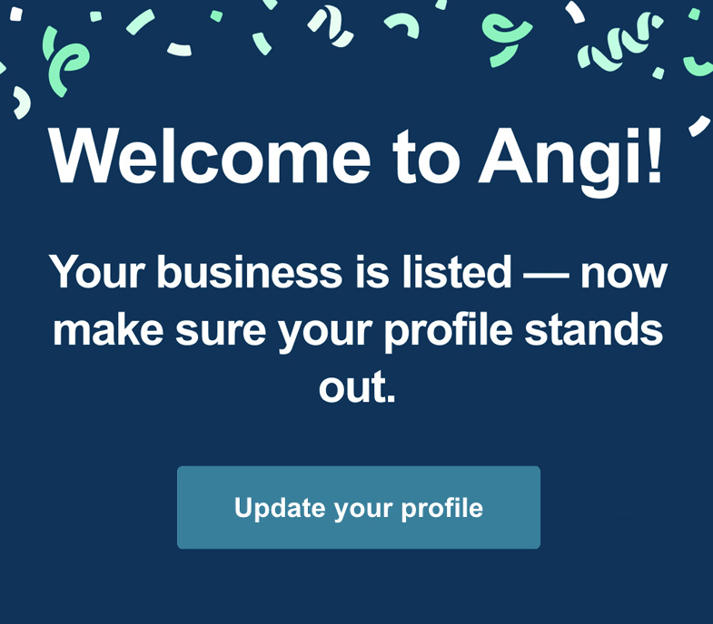Click the white confetti right of the heading

(x=698, y=125)
